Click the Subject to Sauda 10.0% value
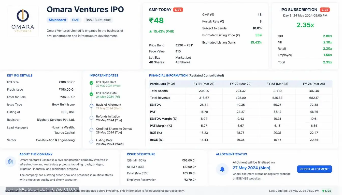The width and height of the screenshot is (342, 195). (x=257, y=28)
